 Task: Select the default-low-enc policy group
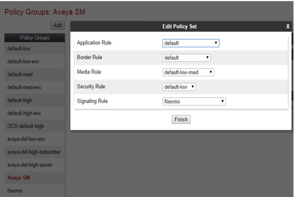[x=35, y=62]
